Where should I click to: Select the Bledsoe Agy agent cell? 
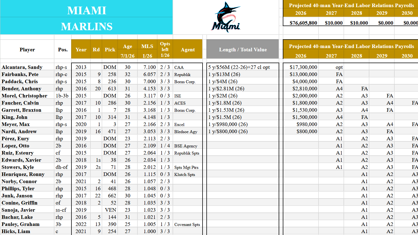pos(188,131)
